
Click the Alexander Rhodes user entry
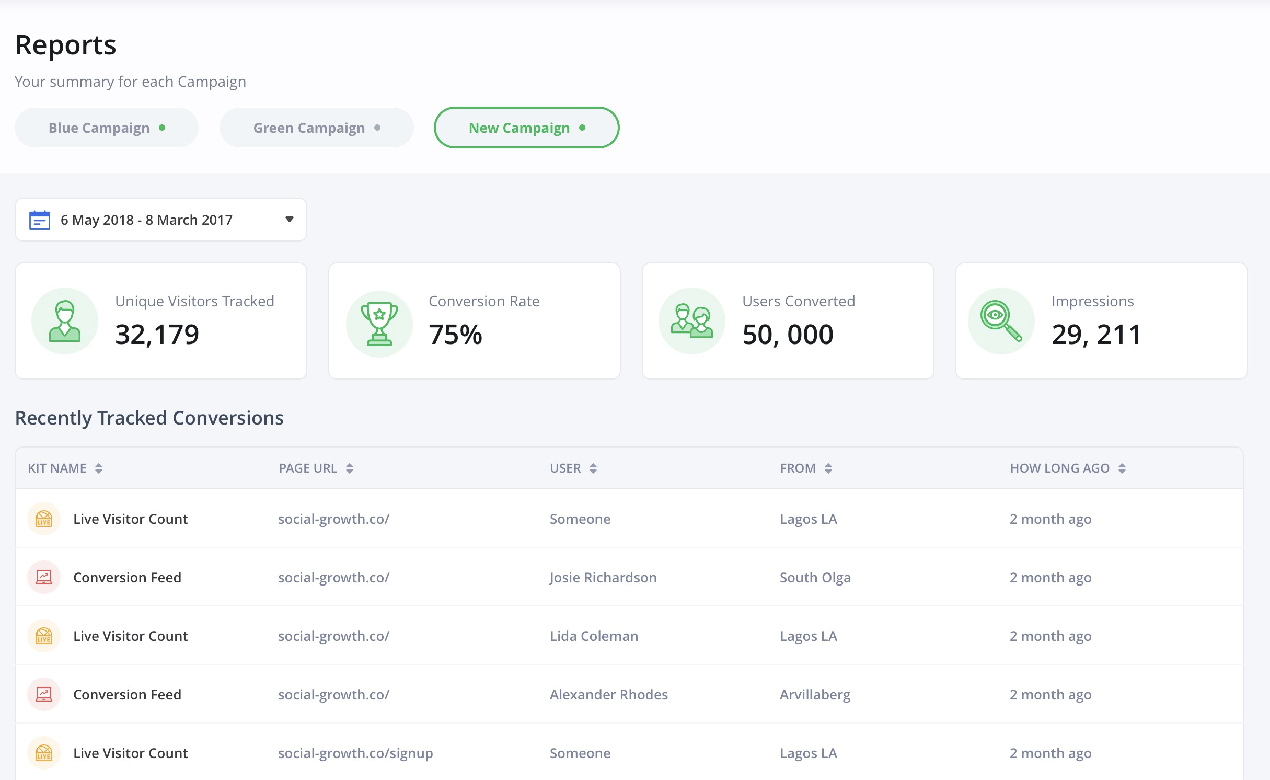click(609, 694)
